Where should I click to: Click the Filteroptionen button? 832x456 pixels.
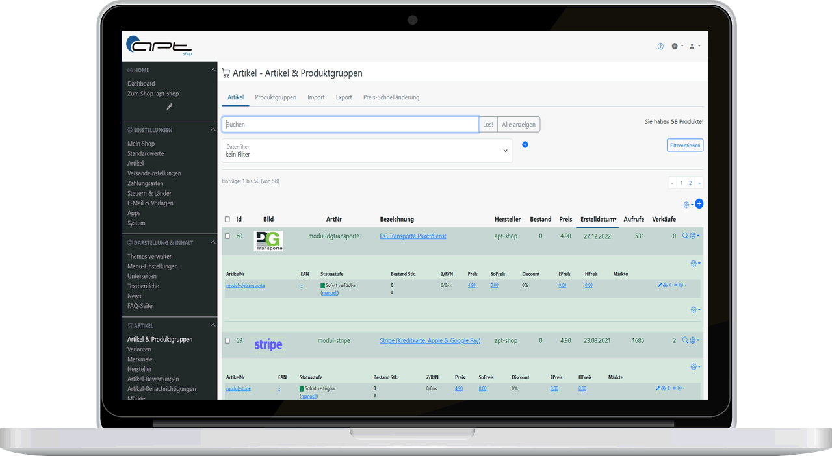(x=684, y=146)
